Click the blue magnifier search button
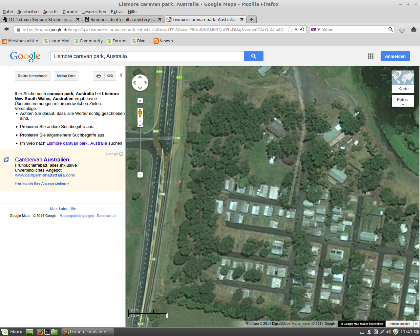Screen dimensions: 420x336 pos(253,56)
